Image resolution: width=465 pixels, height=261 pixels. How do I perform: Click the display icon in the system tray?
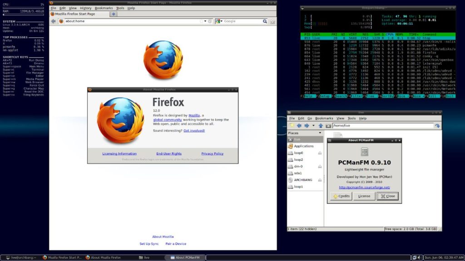pyautogui.click(x=415, y=257)
